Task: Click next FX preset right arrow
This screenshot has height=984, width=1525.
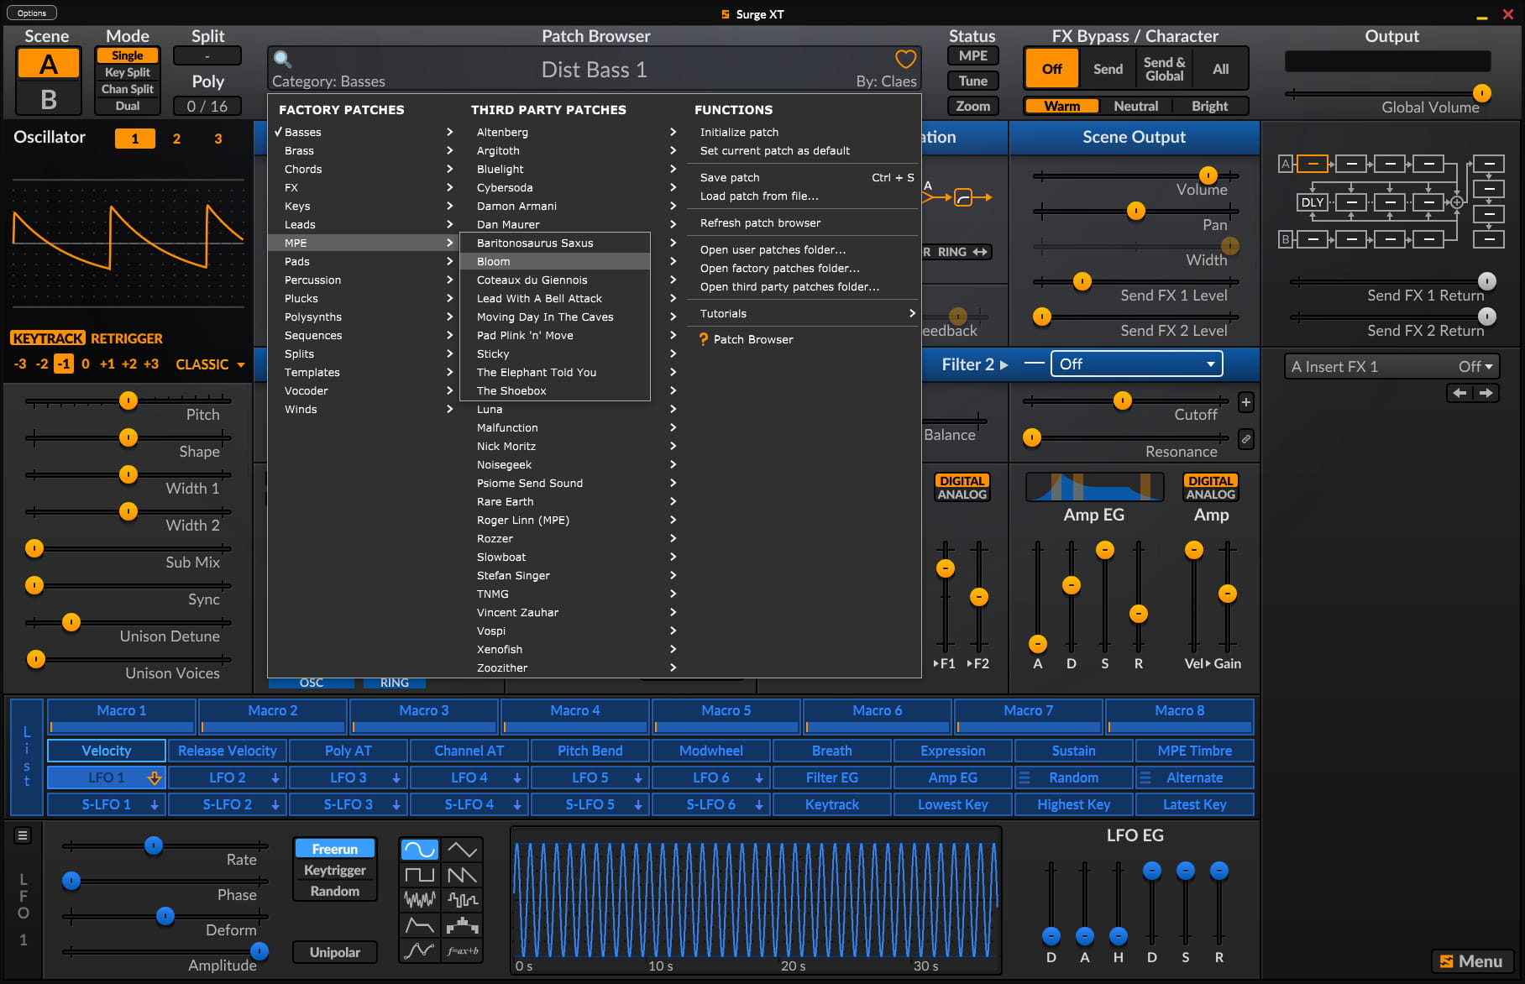Action: (x=1486, y=393)
